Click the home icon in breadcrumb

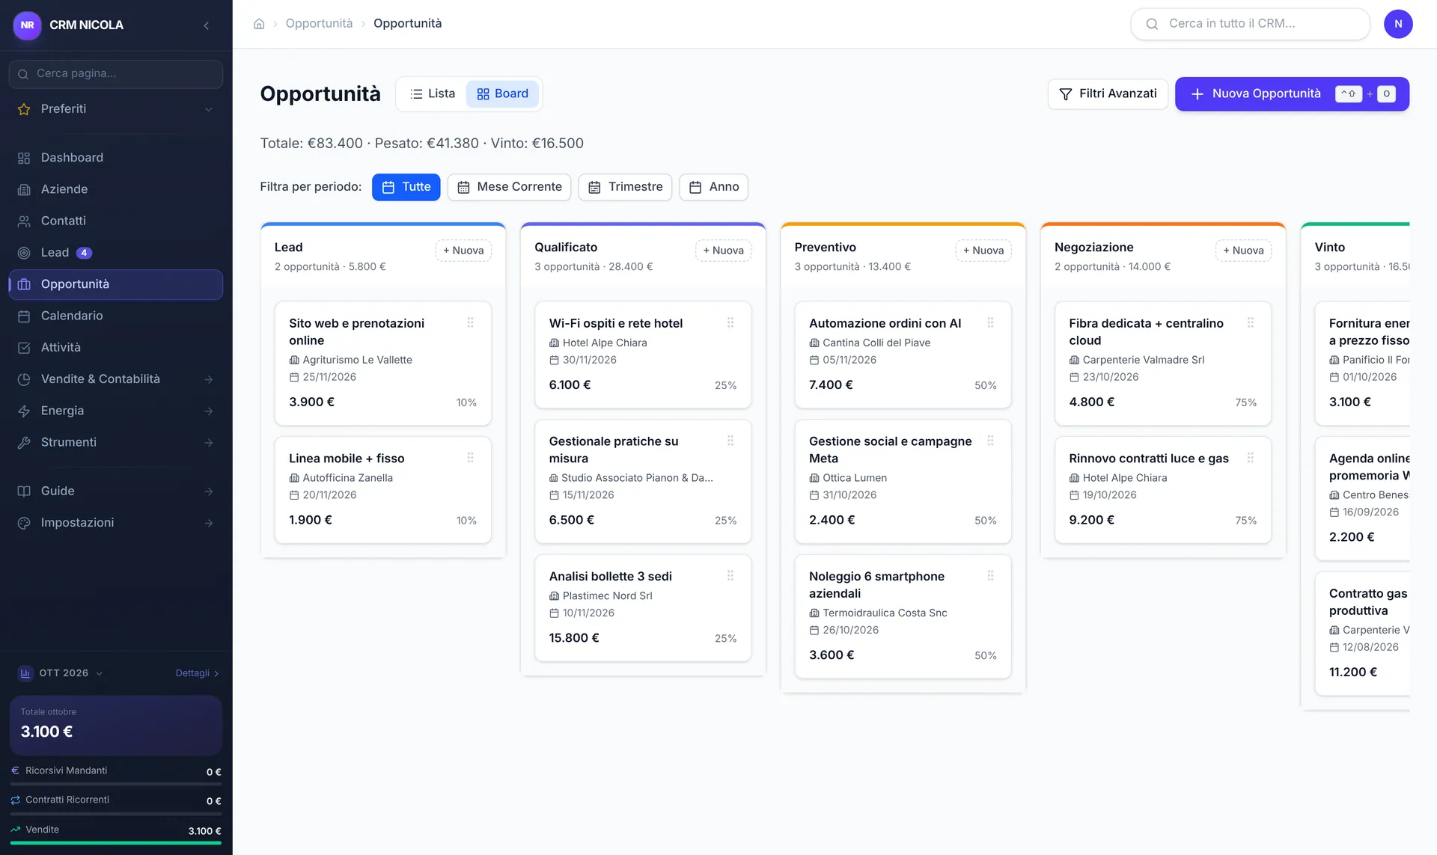259,24
